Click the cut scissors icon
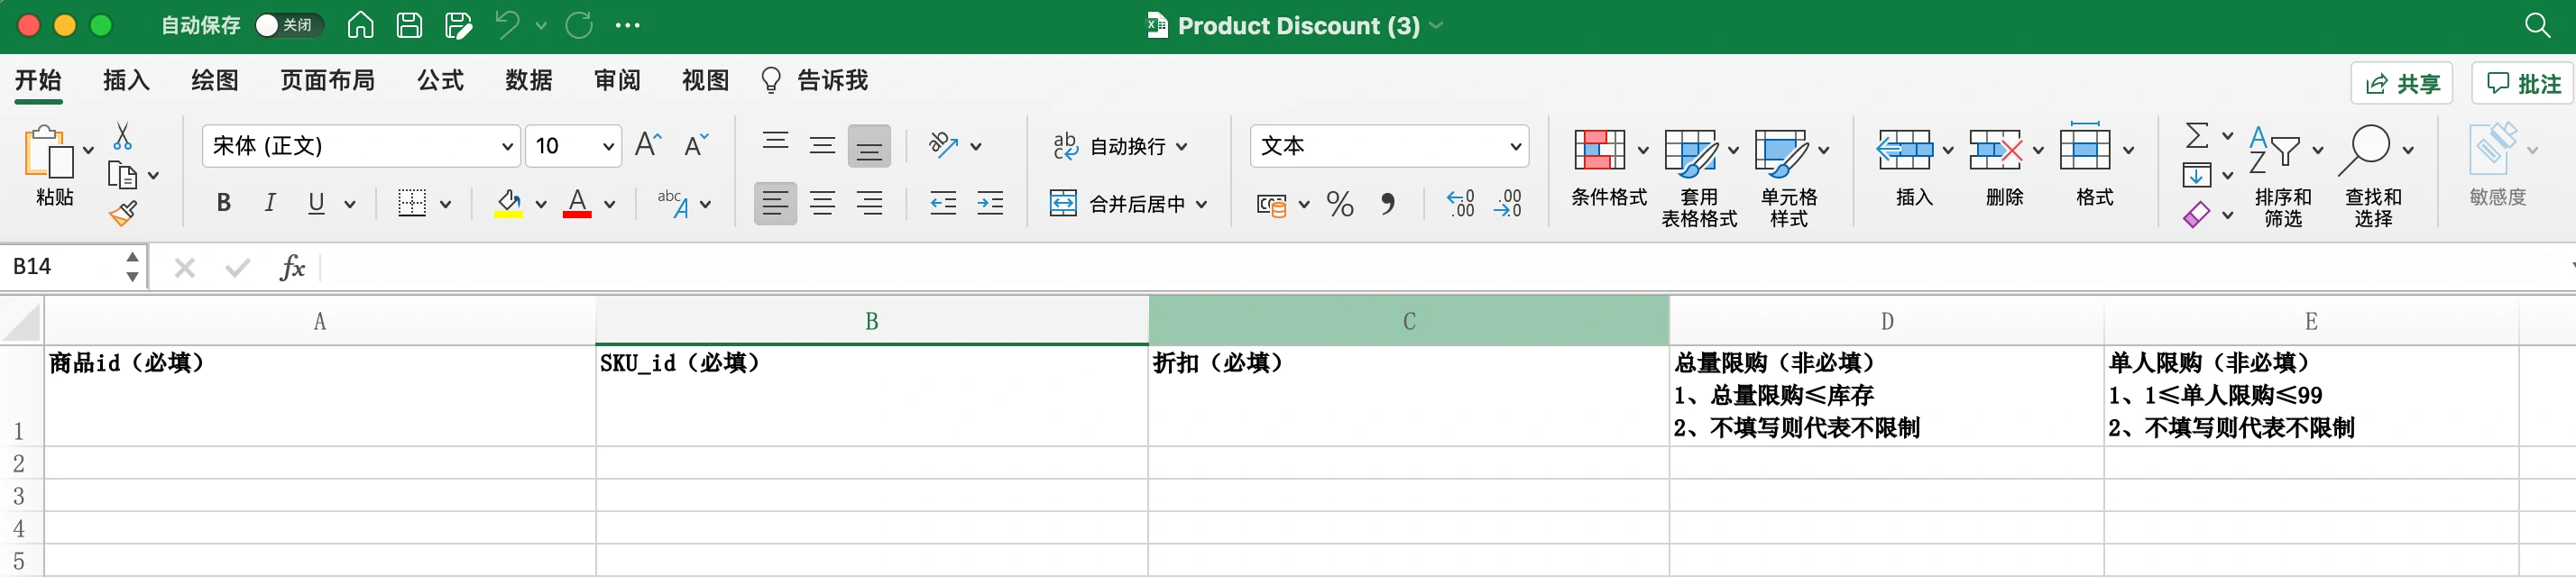The height and width of the screenshot is (577, 2576). (122, 136)
